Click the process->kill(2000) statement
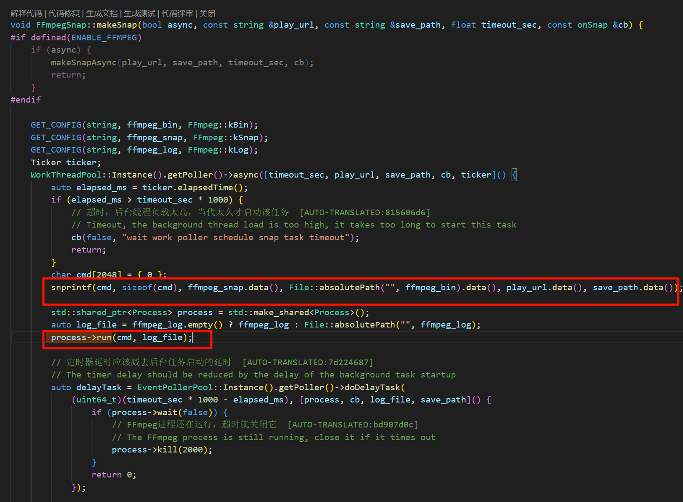Screen dimensions: 683x502 (x=162, y=450)
